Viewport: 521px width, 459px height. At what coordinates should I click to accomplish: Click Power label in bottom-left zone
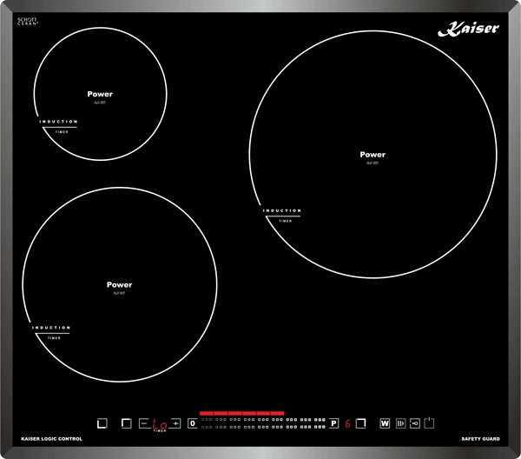click(119, 285)
